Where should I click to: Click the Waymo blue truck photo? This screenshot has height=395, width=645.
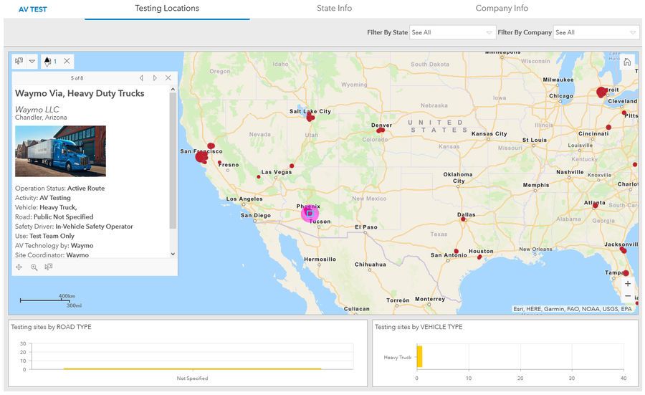[60, 151]
